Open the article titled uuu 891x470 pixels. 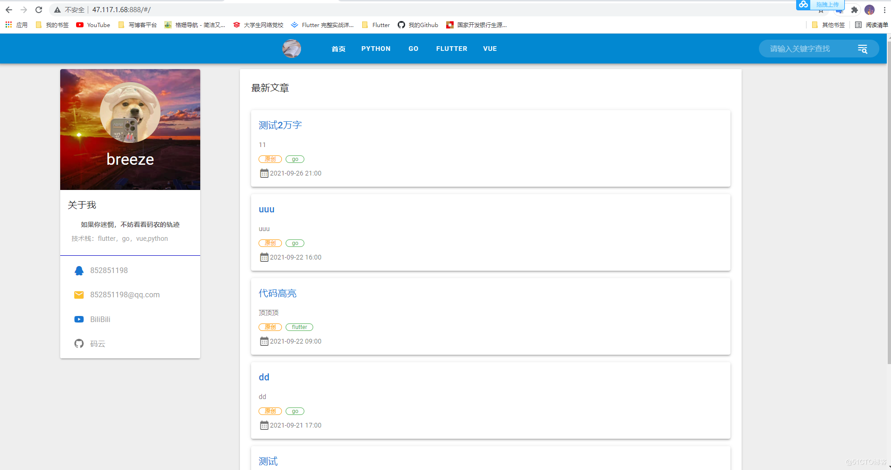267,210
